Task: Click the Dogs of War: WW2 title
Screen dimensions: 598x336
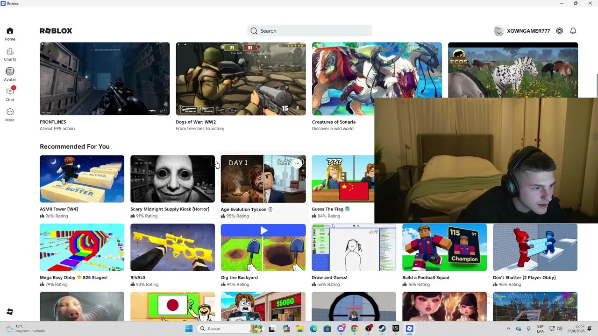Action: coord(196,122)
